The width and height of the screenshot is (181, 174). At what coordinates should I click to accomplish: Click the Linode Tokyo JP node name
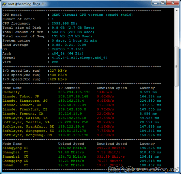pyautogui.click(x=21, y=96)
